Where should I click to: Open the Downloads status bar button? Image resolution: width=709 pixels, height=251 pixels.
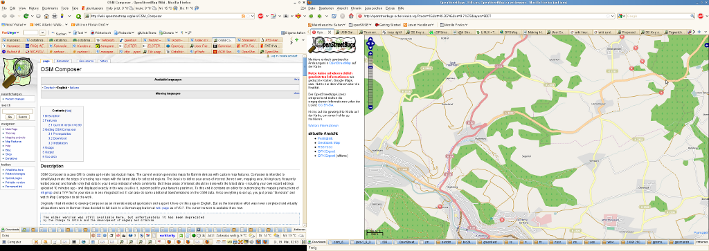click(x=10, y=230)
